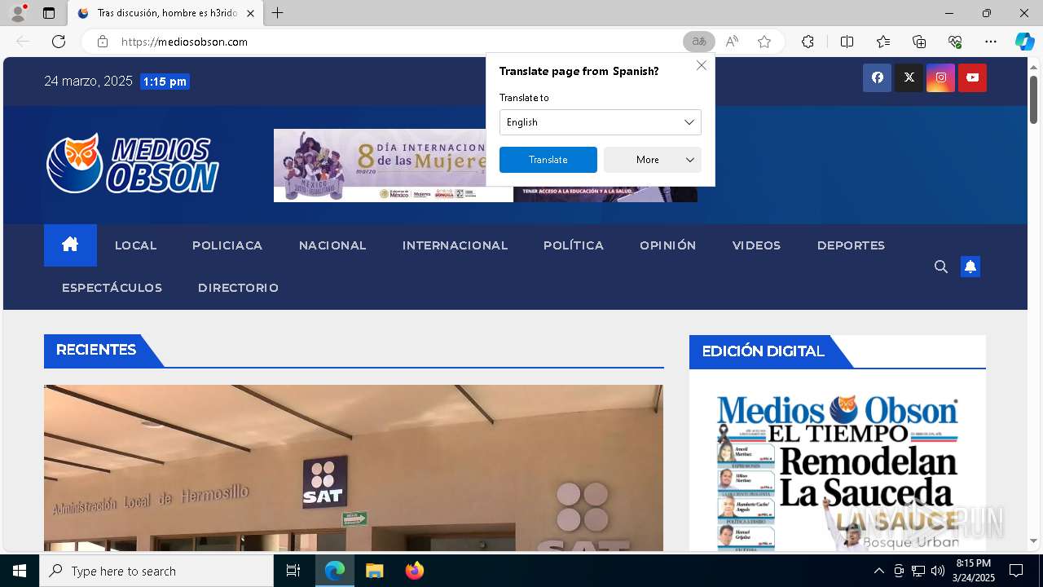1043x587 pixels.
Task: Click the browser back arrow
Action: point(23,42)
